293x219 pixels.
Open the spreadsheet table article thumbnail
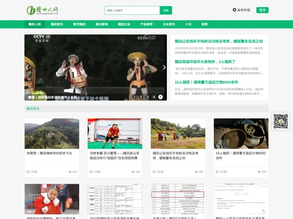[115, 199]
